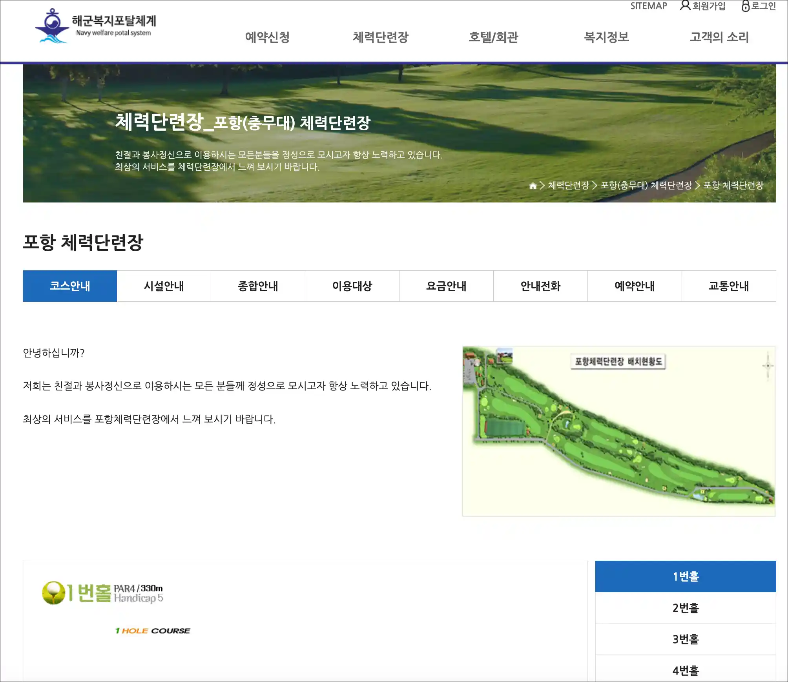
Task: Open the 복지정보 main menu
Action: click(606, 37)
